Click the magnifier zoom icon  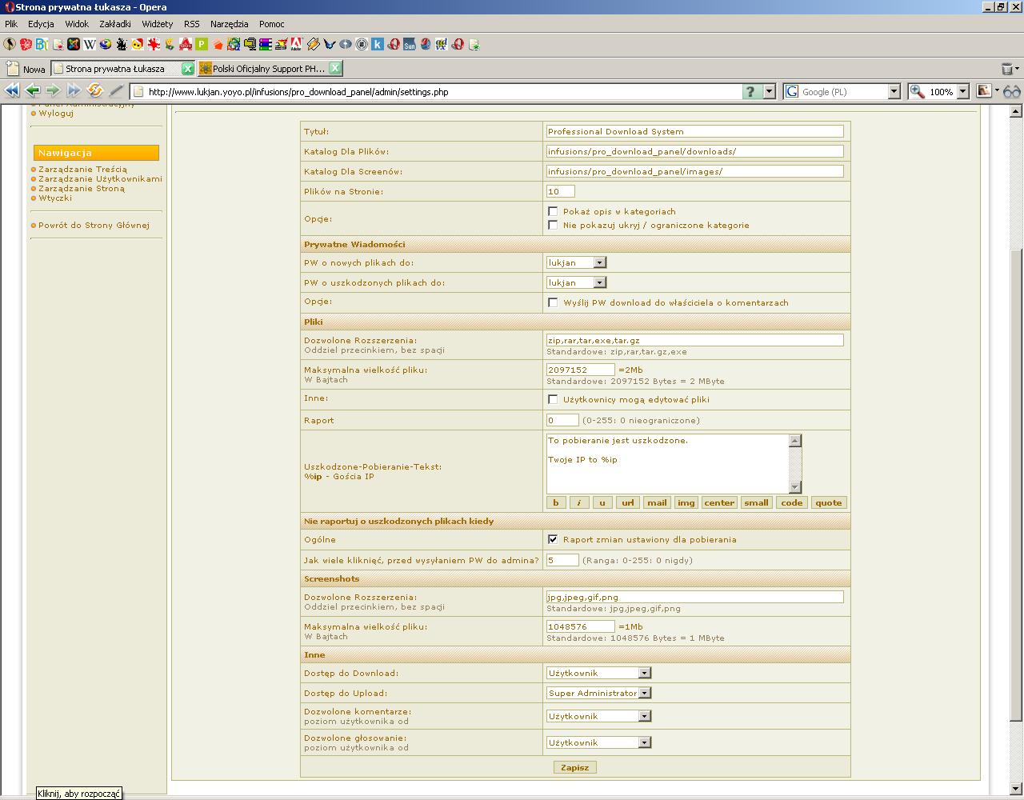pyautogui.click(x=918, y=91)
